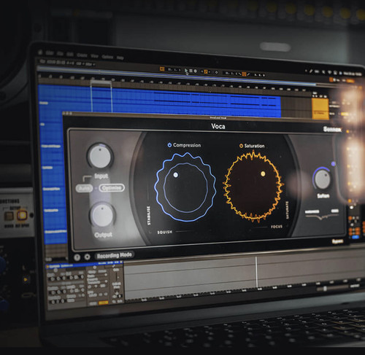
Task: Toggle the Compression power icon
Action: tap(169, 145)
